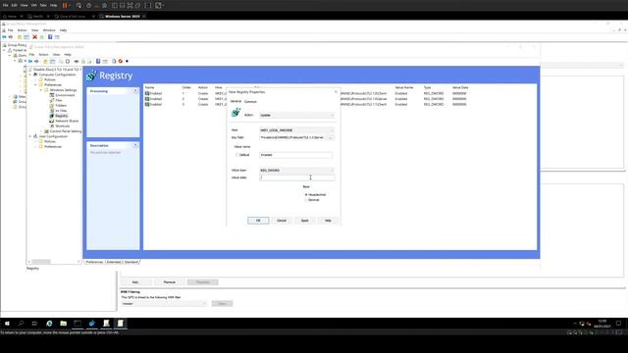Select the Network Shares node in the tree

coord(67,121)
